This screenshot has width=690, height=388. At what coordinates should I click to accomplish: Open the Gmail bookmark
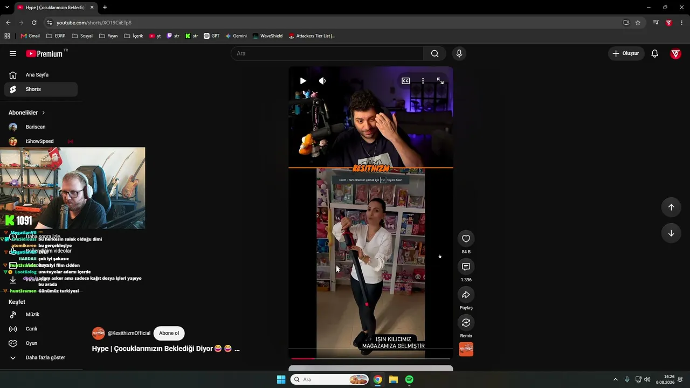coord(30,36)
